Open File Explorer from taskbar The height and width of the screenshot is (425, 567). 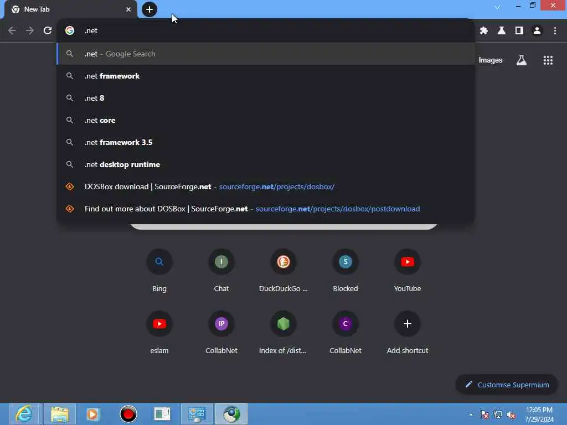60,414
